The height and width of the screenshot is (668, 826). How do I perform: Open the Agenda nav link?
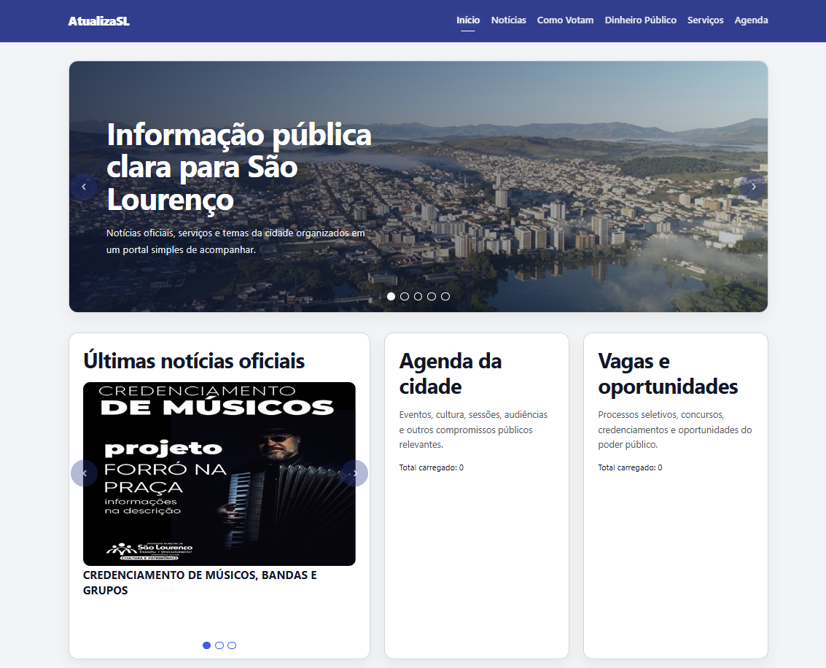coord(751,20)
